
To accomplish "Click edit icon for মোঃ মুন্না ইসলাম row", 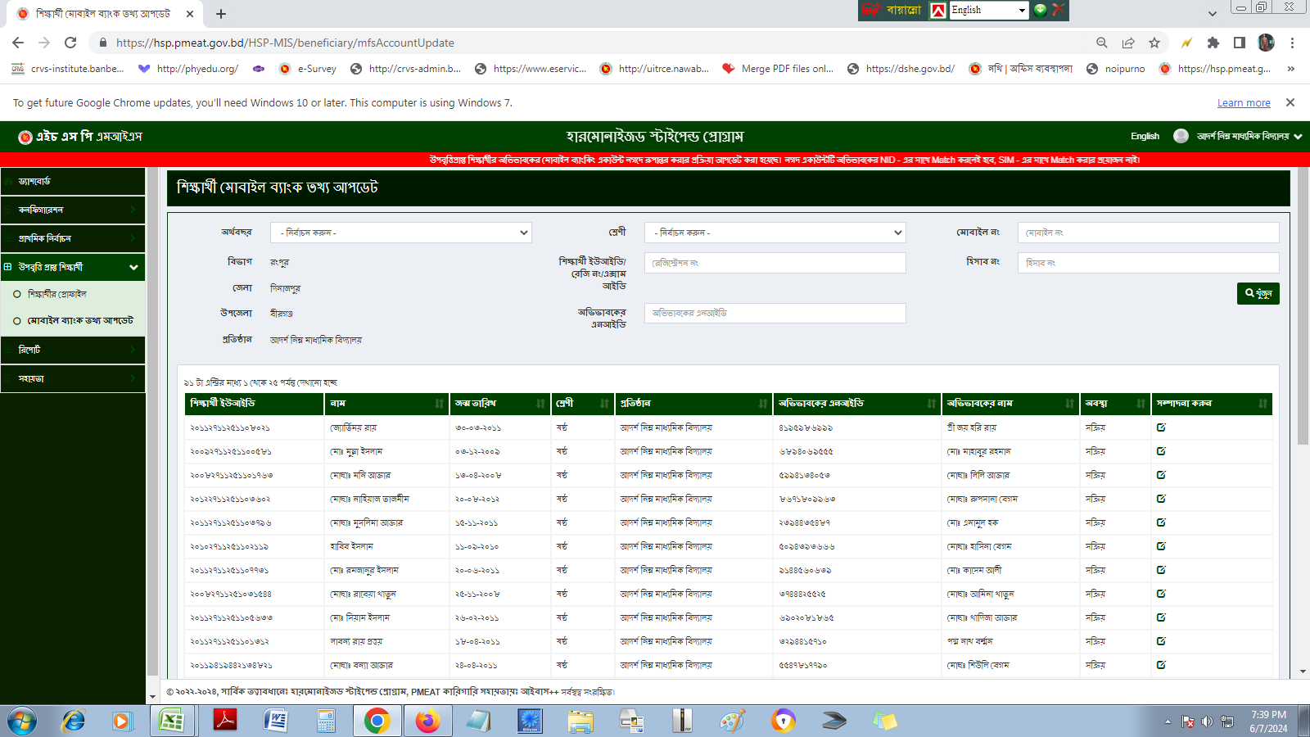I will point(1161,451).
